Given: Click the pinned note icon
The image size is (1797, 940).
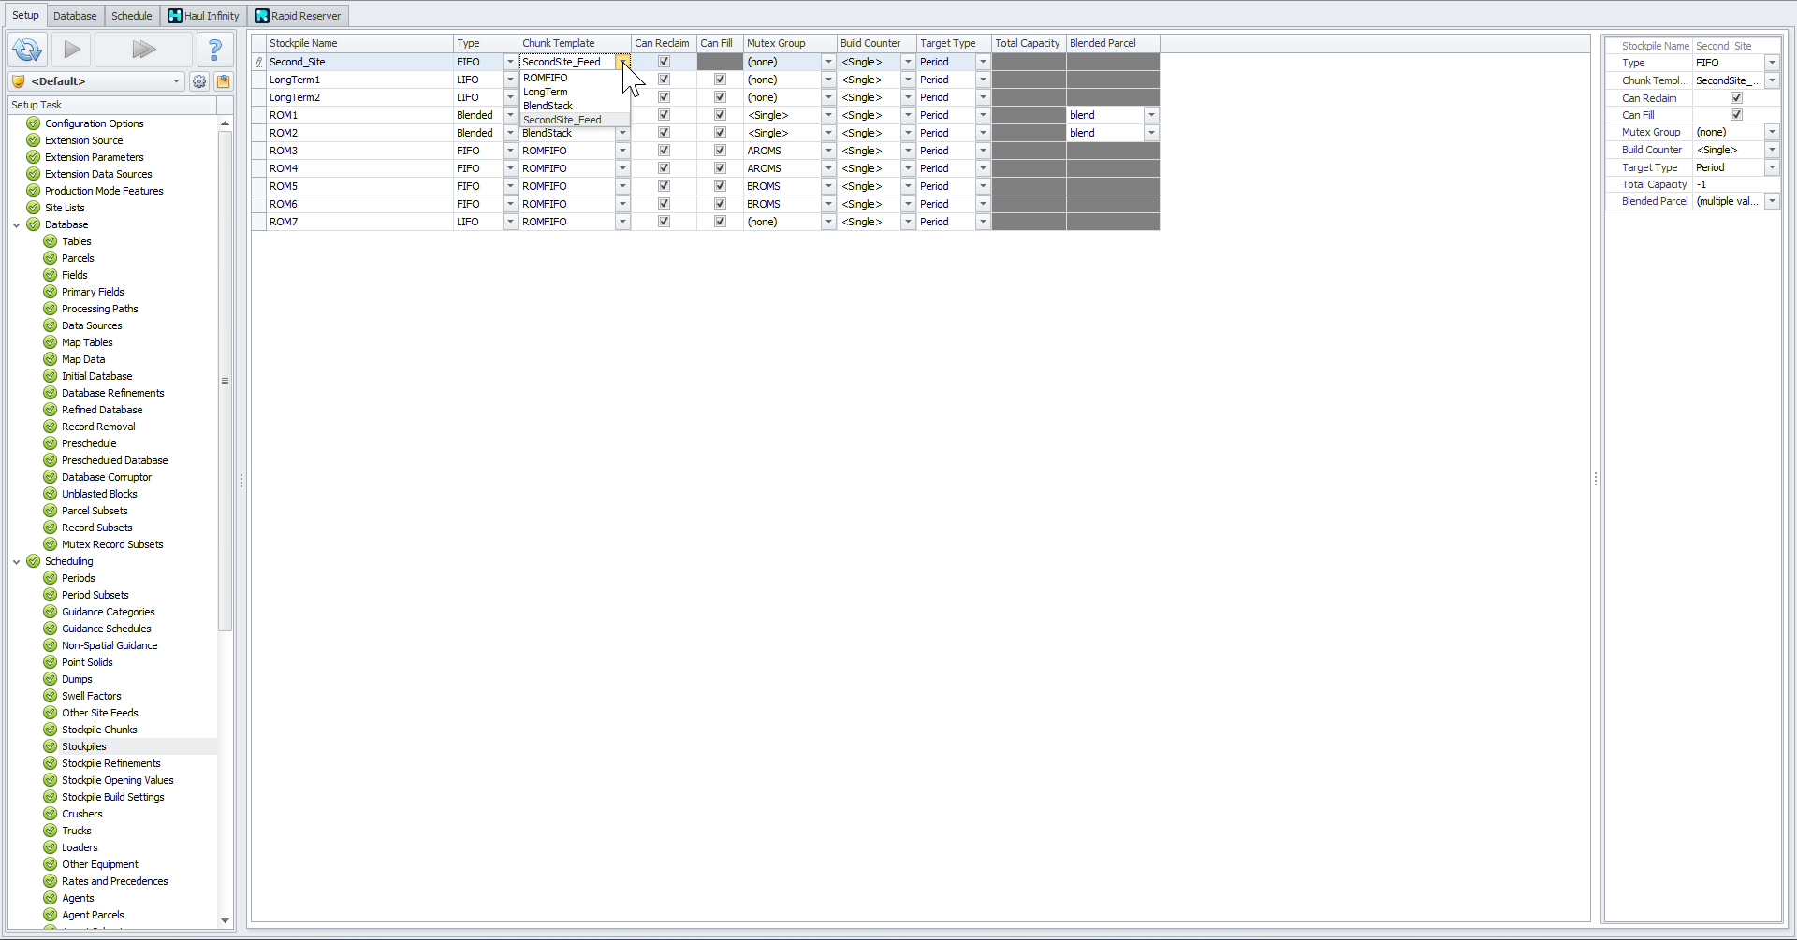Looking at the screenshot, I should click(x=224, y=81).
